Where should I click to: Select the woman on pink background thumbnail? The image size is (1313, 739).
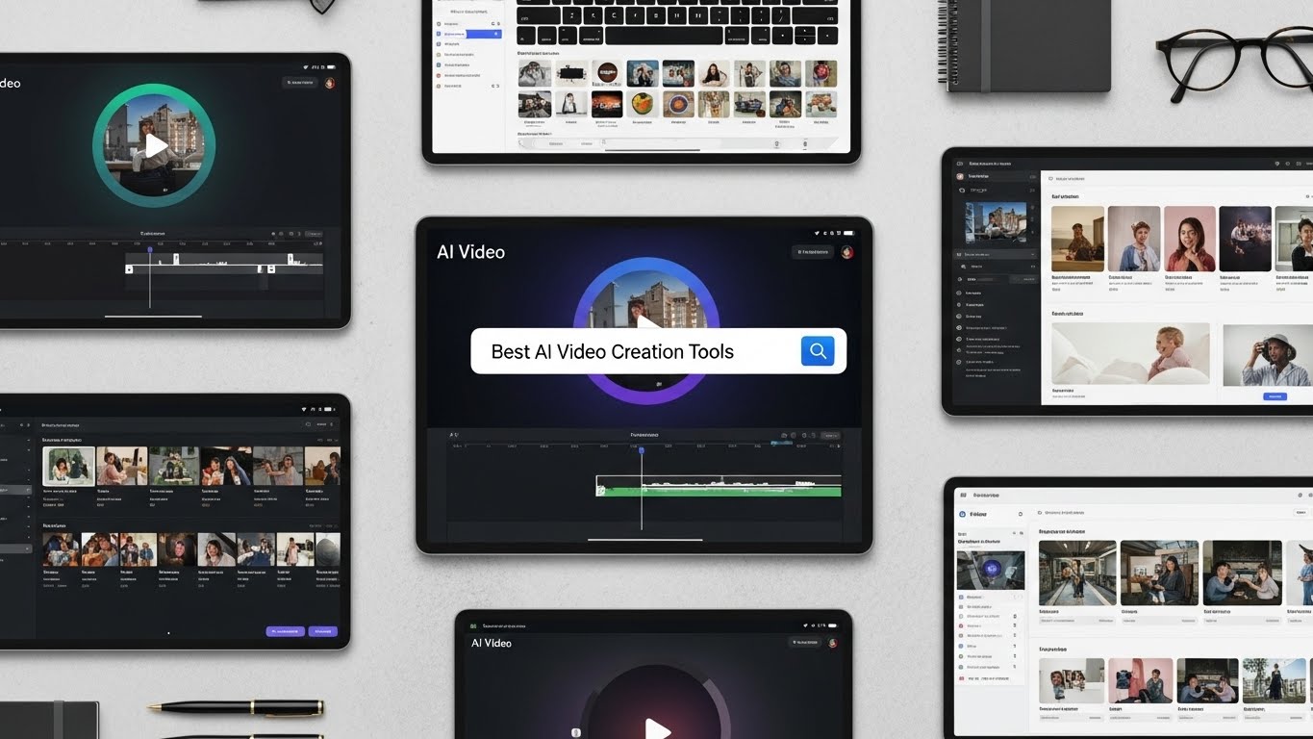tap(1190, 239)
